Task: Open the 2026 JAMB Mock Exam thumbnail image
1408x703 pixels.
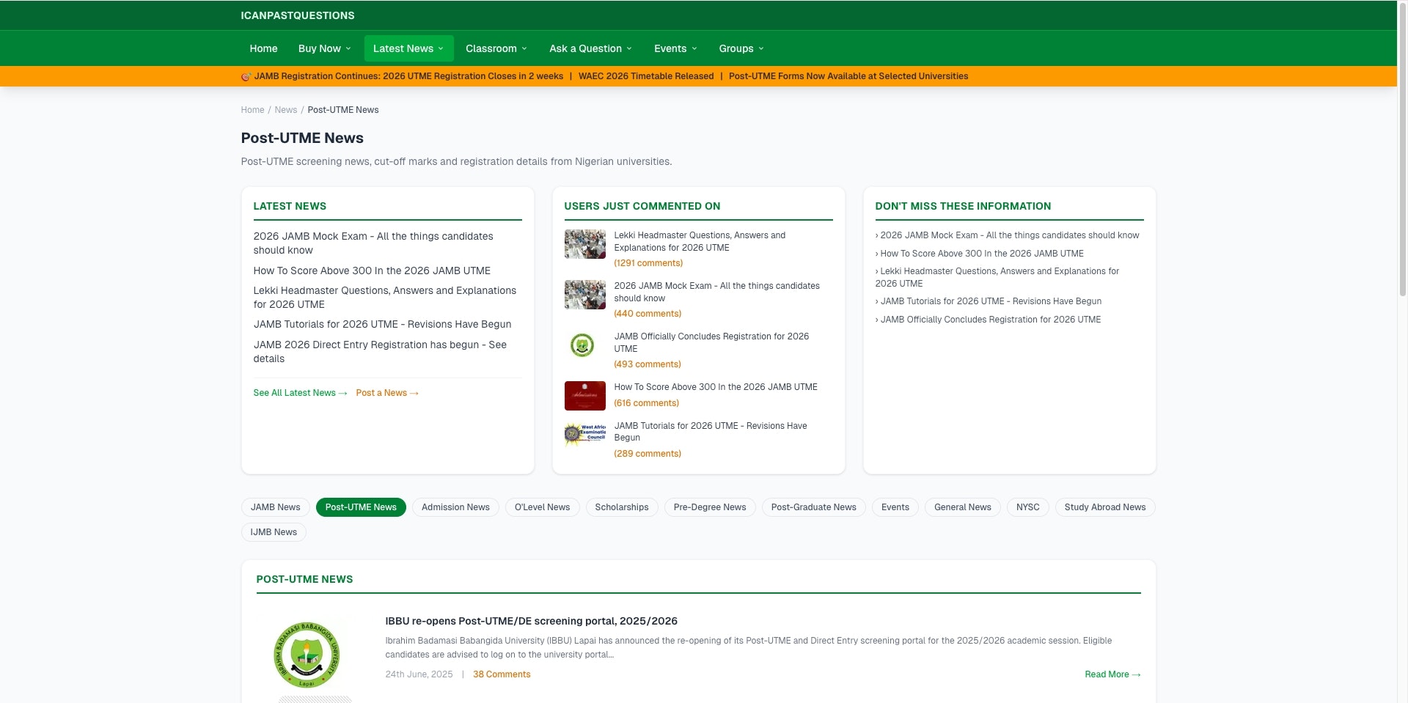Action: 584,295
